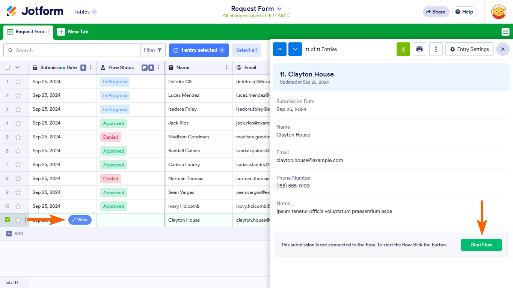Clear the '1 entry selected' selection
This screenshot has height=288, width=513.
[222, 50]
